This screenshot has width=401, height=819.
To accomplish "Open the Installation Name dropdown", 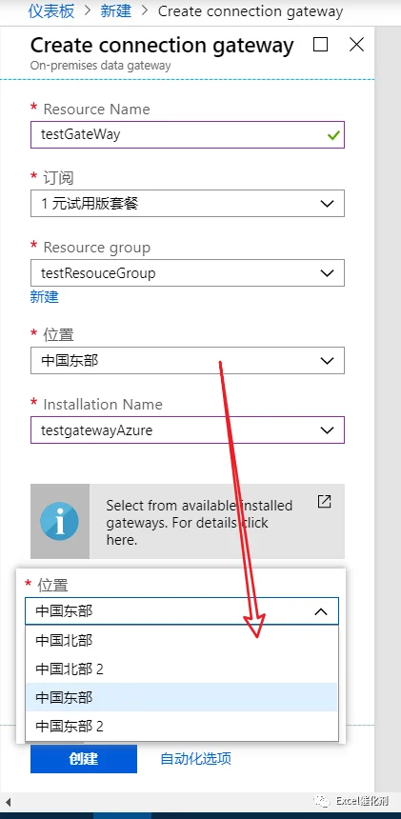I will click(x=188, y=429).
